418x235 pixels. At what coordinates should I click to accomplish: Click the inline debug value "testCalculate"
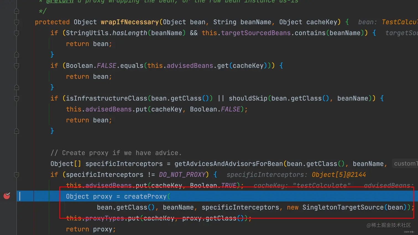(322, 186)
